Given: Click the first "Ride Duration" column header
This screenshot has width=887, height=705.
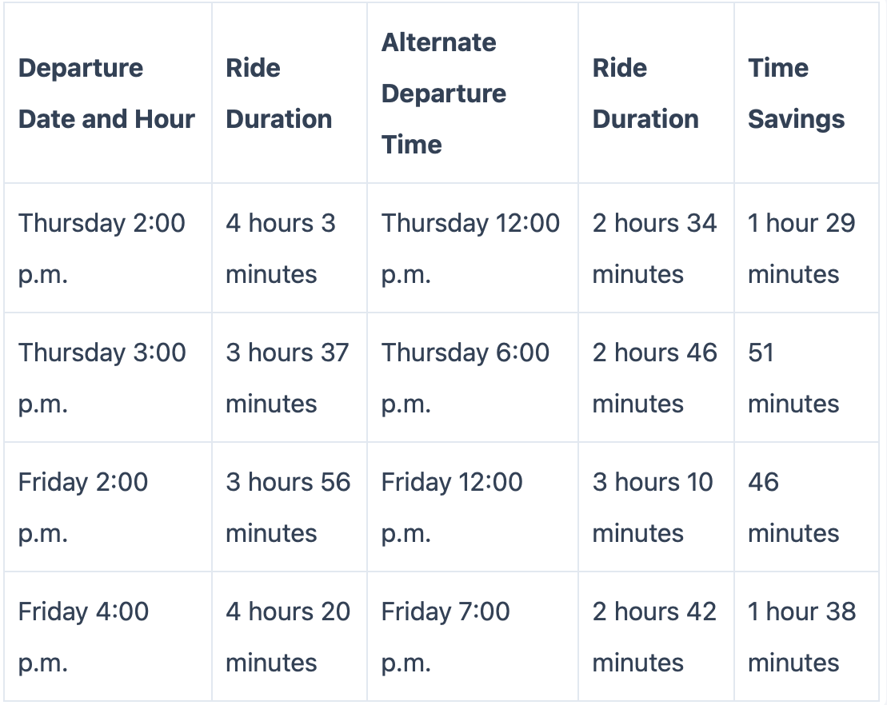Looking at the screenshot, I should pyautogui.click(x=289, y=94).
